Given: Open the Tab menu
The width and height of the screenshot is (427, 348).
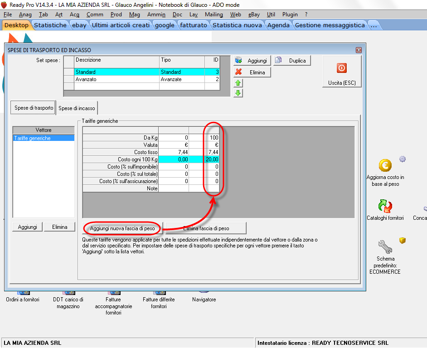Looking at the screenshot, I should pyautogui.click(x=44, y=14).
